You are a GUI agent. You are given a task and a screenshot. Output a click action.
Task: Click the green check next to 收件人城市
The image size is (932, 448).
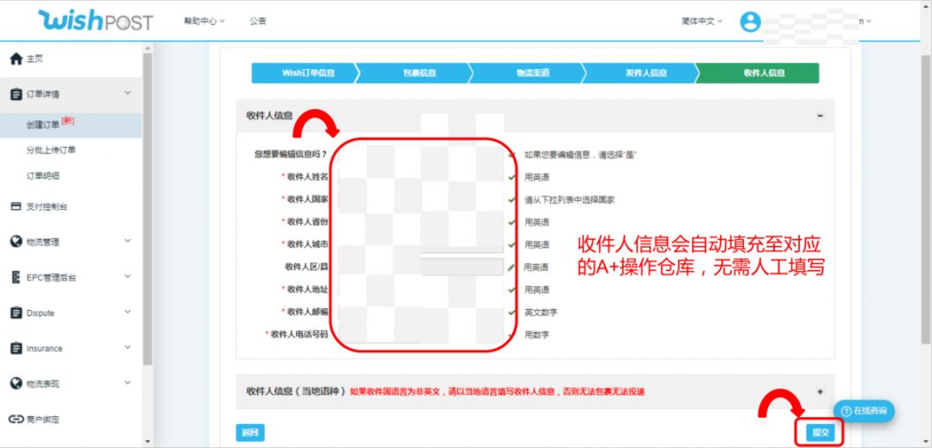512,245
